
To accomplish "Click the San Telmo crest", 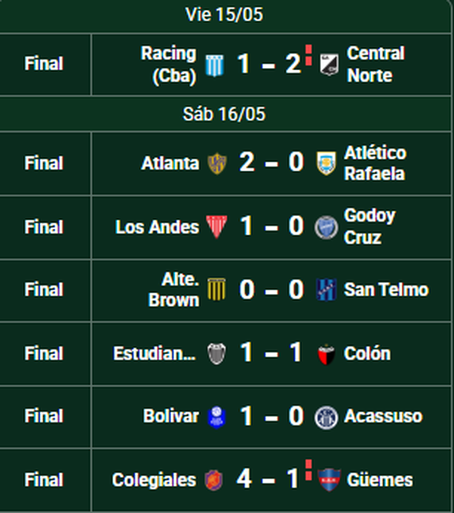I will click(x=326, y=290).
